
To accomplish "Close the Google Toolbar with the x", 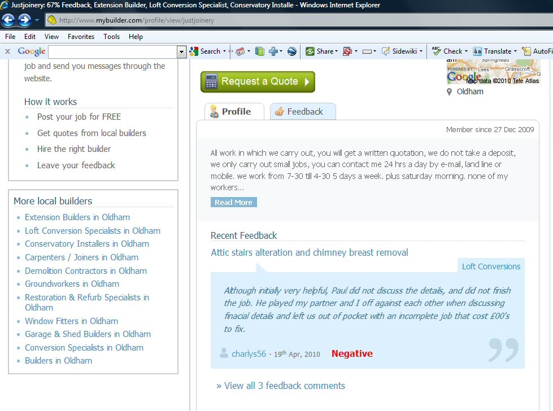I will click(x=8, y=51).
